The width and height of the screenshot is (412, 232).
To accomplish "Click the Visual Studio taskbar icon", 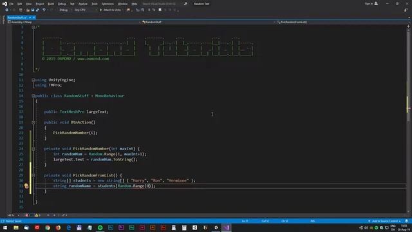I will [x=226, y=227].
